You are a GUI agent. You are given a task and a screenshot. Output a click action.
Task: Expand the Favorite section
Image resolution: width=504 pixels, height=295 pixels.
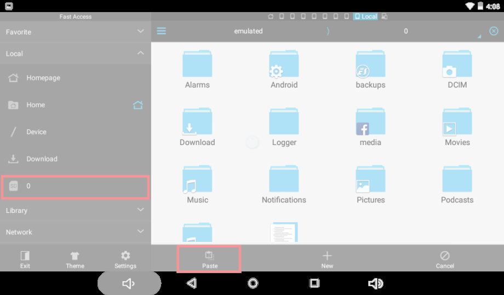76,32
